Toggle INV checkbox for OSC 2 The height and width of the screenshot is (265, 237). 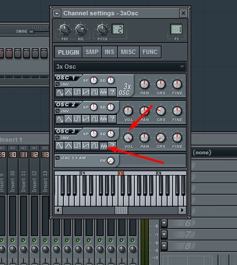[x=57, y=111]
